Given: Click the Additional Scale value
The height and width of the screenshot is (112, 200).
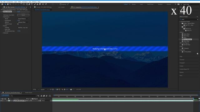Looking at the screenshot, I should (x=19, y=31).
